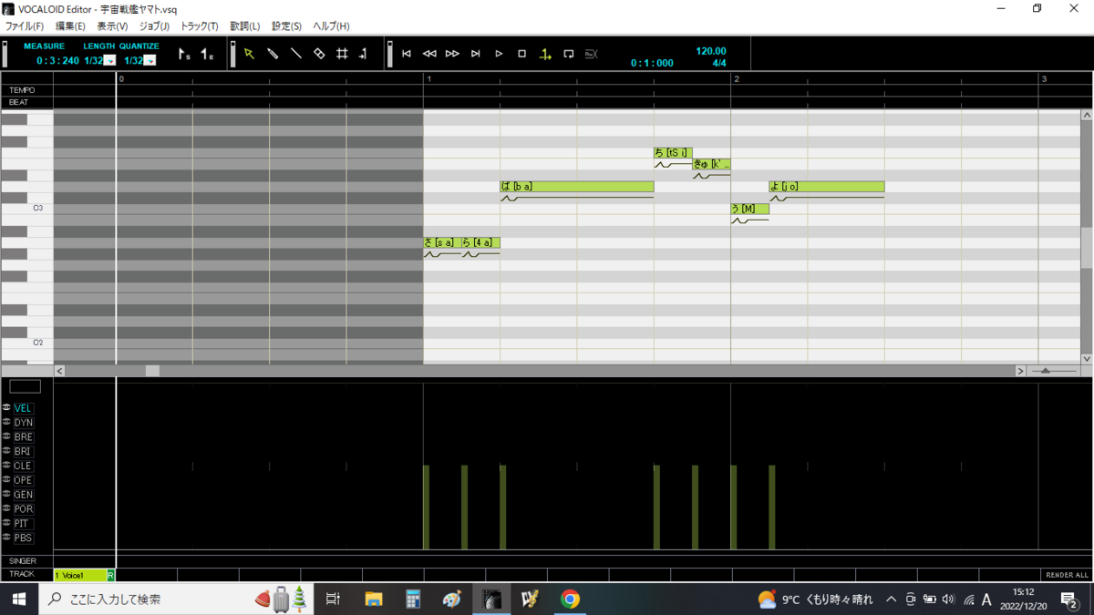
Task: Select the CLE control parameter
Action: click(23, 466)
